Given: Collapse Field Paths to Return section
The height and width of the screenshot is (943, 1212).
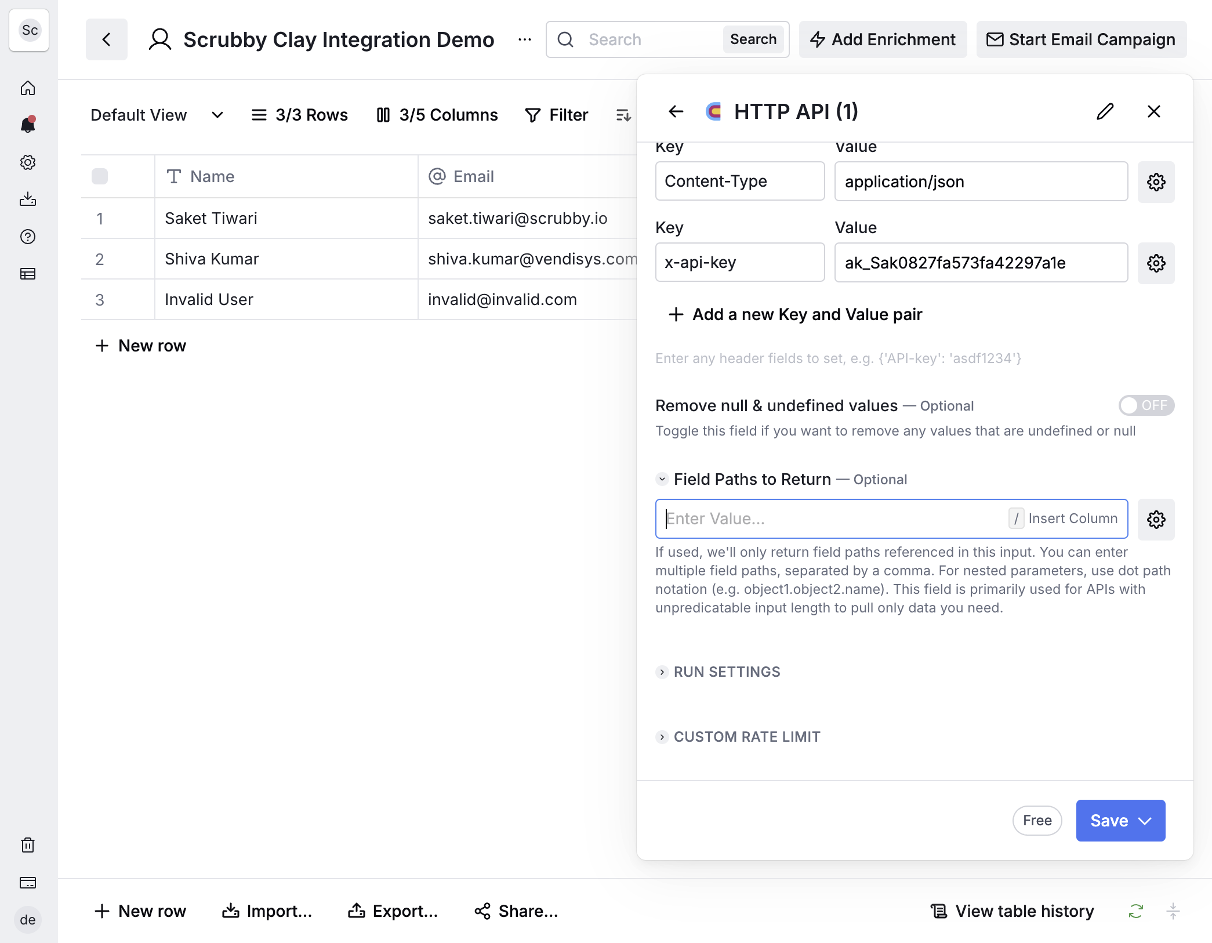Looking at the screenshot, I should 662,479.
